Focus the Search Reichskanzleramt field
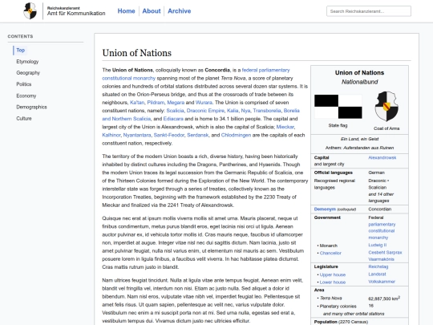This screenshot has height=325, width=433. [369, 11]
